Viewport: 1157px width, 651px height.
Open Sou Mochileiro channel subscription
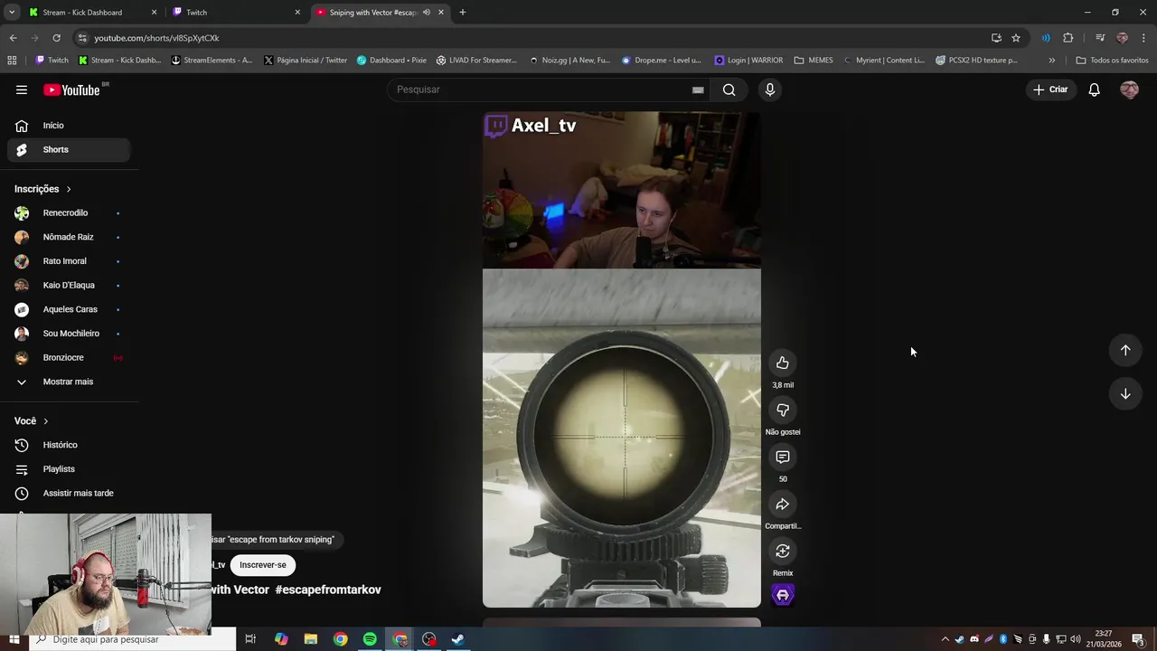pos(69,334)
